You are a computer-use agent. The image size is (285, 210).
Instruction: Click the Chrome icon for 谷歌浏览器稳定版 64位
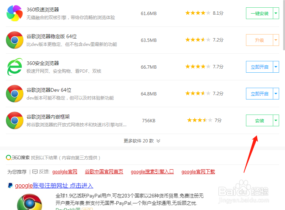15,40
